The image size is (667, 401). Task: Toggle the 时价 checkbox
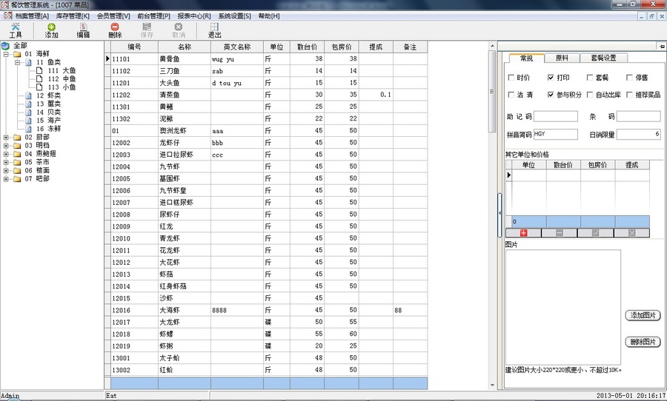tap(511, 77)
